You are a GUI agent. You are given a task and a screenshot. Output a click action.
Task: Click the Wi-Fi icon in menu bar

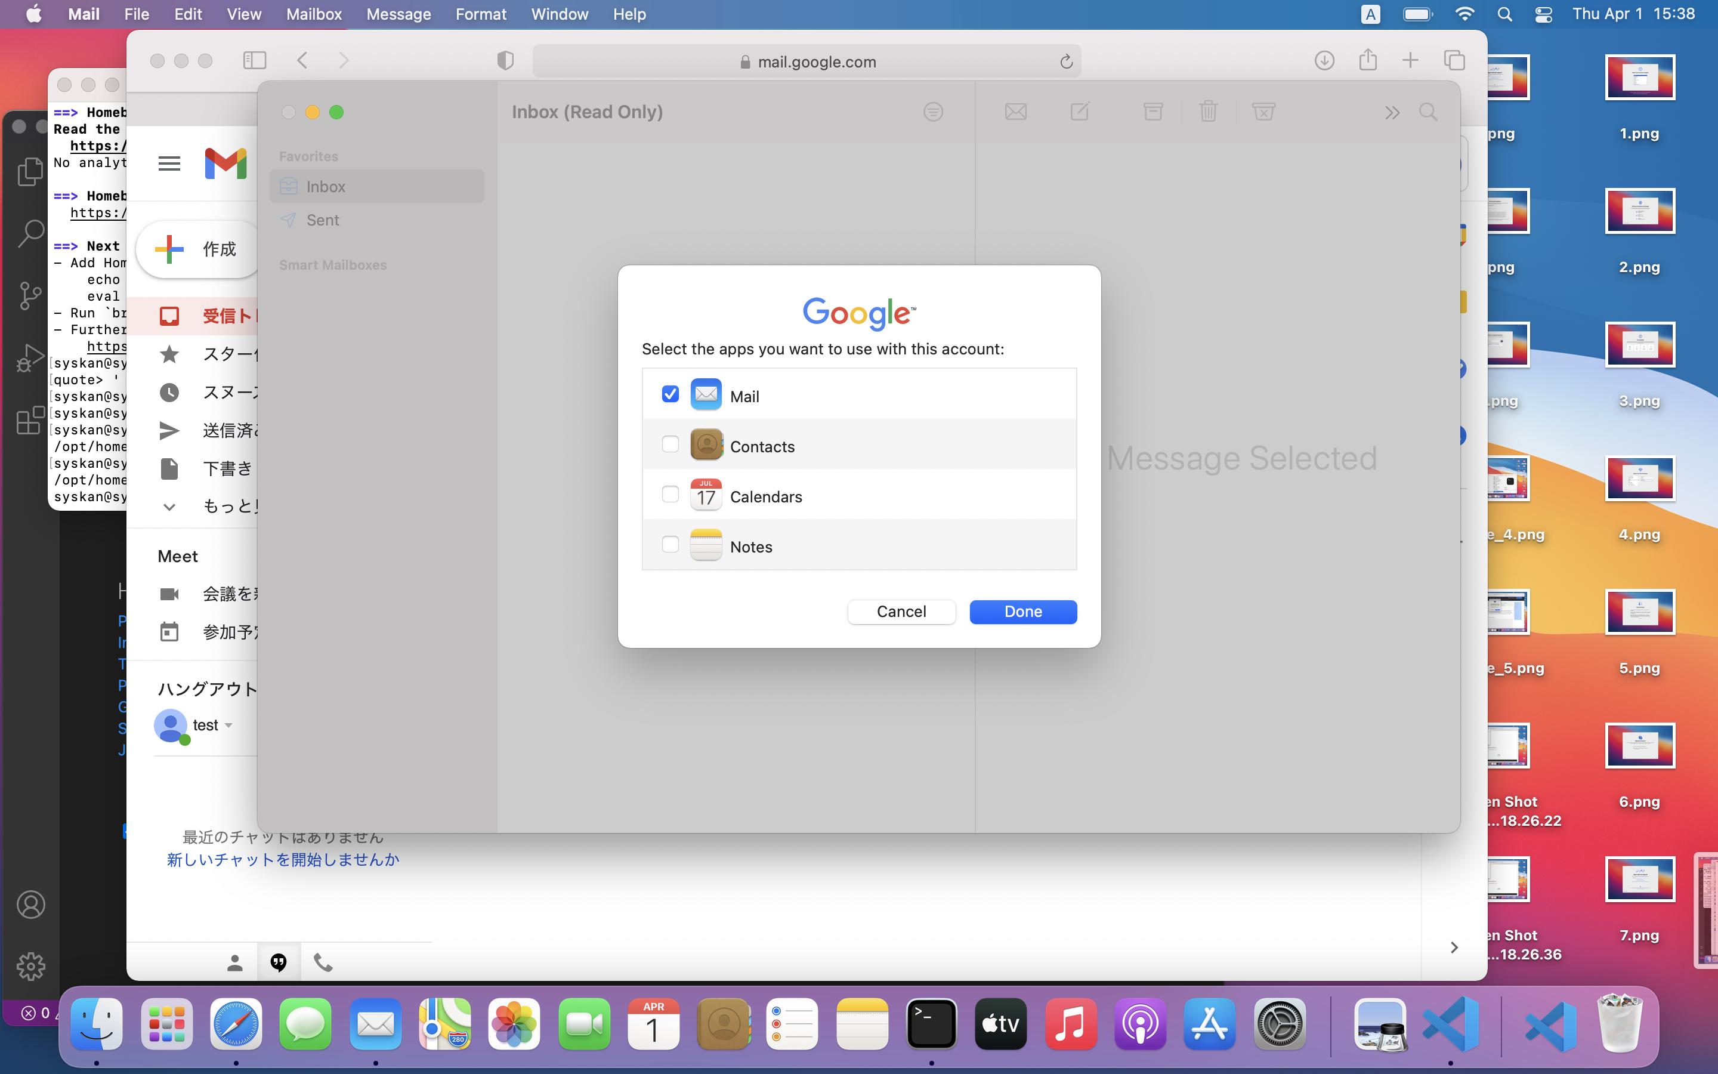pyautogui.click(x=1464, y=14)
